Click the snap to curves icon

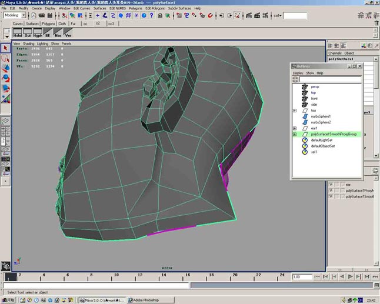tap(186, 15)
